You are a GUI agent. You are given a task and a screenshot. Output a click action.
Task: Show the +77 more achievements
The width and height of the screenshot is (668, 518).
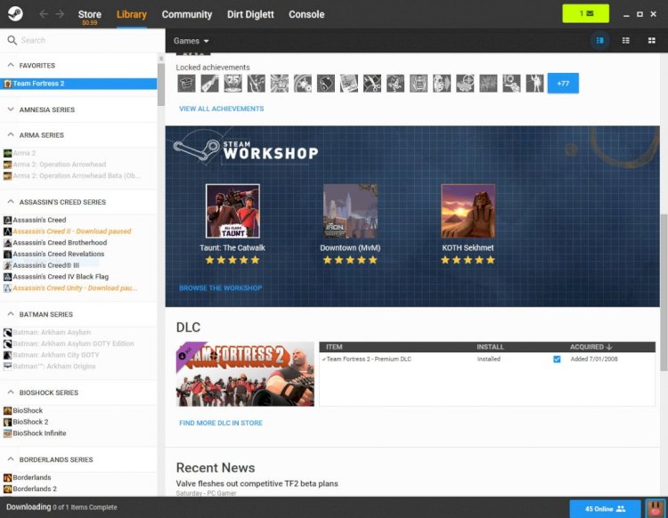[x=563, y=83]
